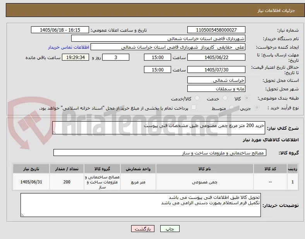Click the need date cell 1405/06/31
305x239 pixels.
tap(31, 182)
